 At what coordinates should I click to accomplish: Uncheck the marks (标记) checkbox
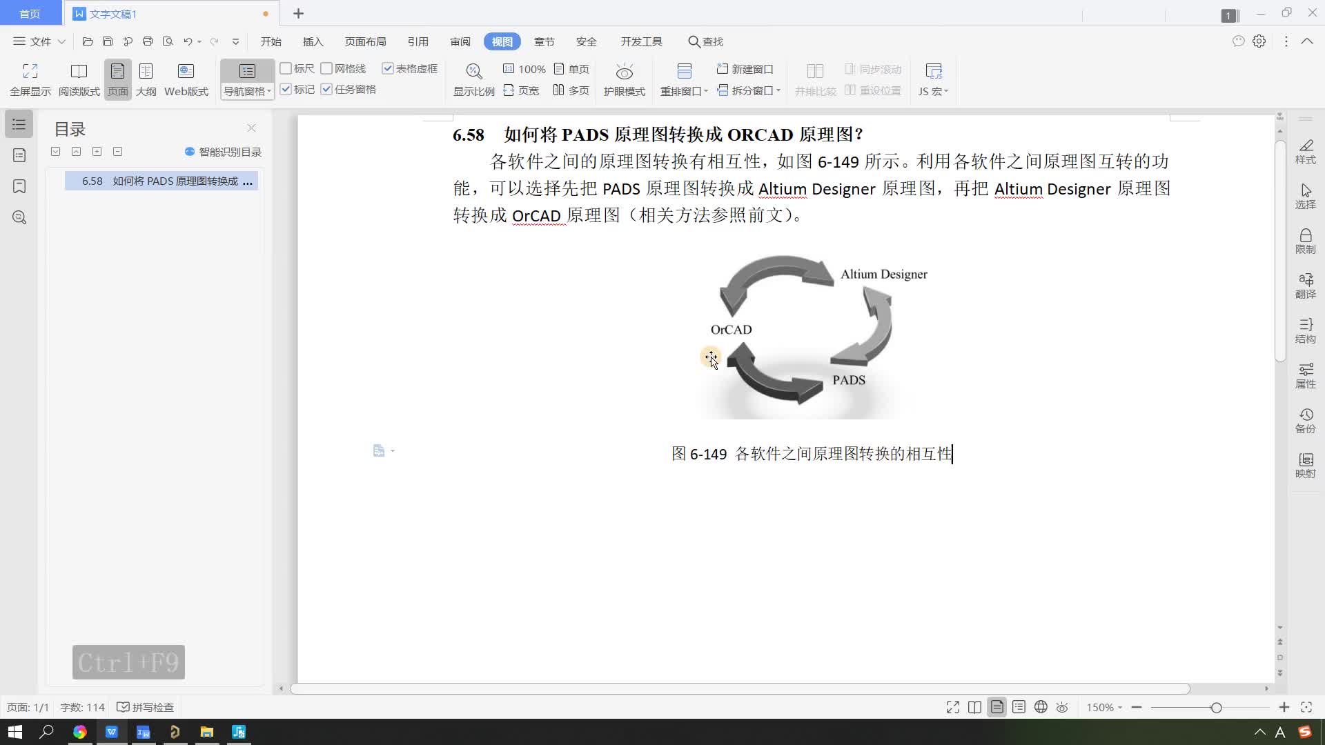pyautogui.click(x=286, y=89)
